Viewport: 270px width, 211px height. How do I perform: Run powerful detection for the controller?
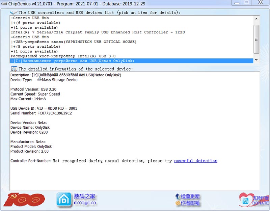pos(196,161)
